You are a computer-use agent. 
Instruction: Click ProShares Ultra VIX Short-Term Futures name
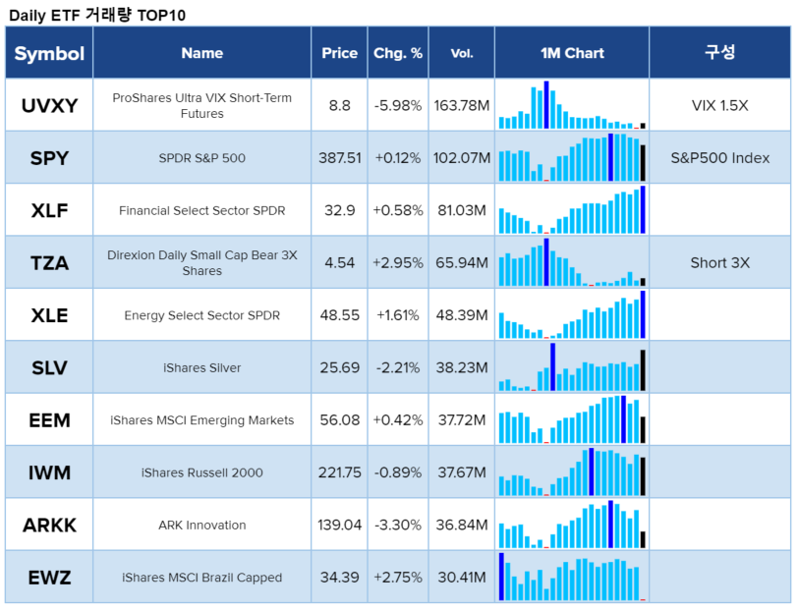[202, 105]
